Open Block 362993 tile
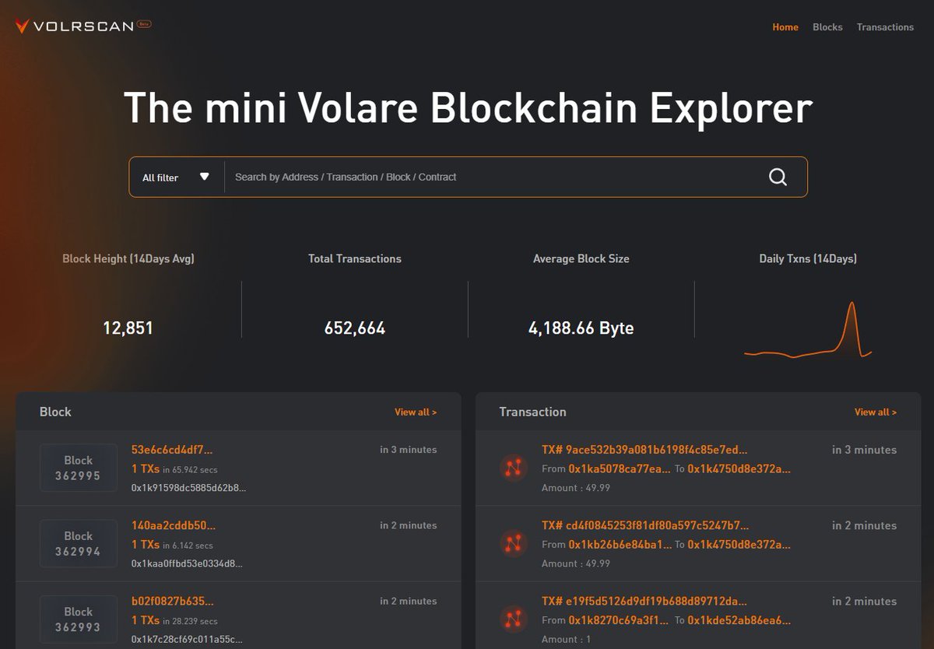This screenshot has height=649, width=934. [x=78, y=619]
